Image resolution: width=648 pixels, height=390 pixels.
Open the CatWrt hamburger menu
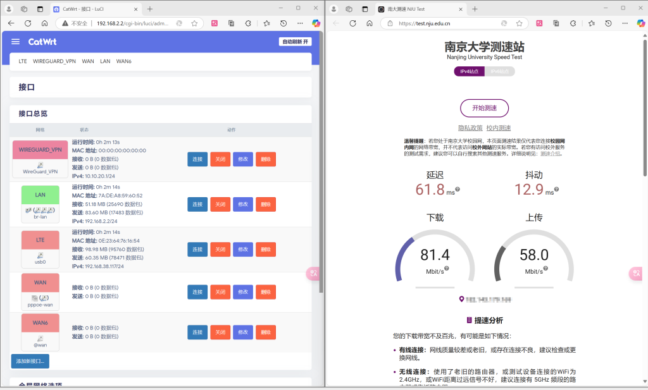pyautogui.click(x=15, y=42)
